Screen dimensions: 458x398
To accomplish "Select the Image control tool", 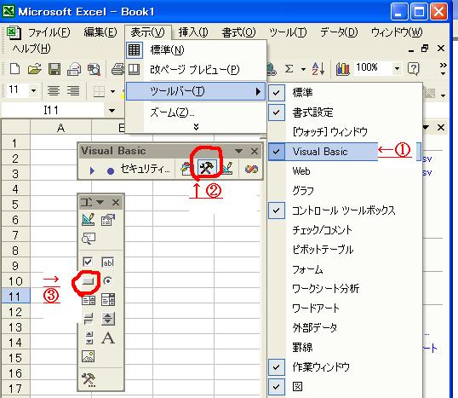I will (x=89, y=356).
